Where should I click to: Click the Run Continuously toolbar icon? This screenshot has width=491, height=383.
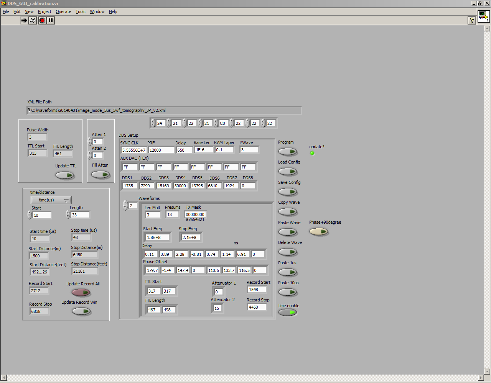33,20
